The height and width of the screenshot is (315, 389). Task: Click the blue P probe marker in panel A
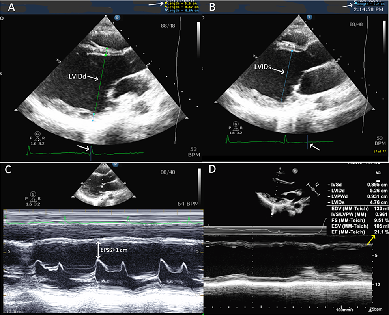click(117, 18)
